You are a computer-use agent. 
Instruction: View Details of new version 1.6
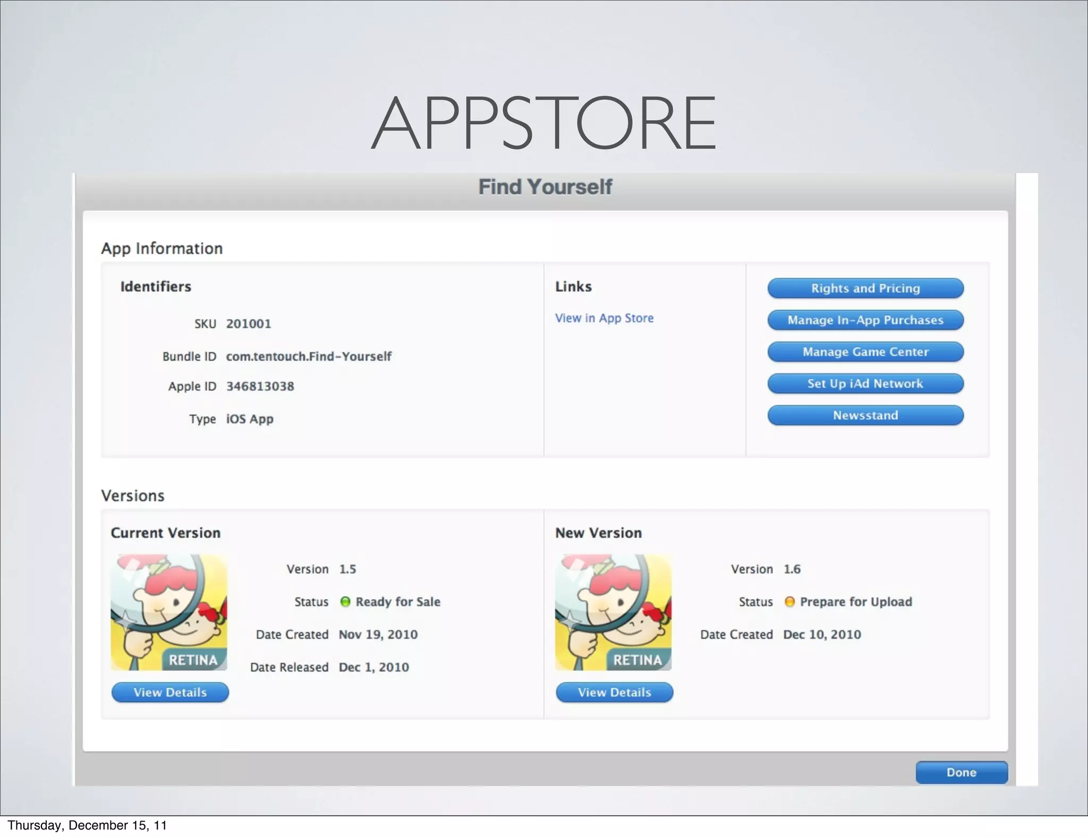[x=615, y=693]
